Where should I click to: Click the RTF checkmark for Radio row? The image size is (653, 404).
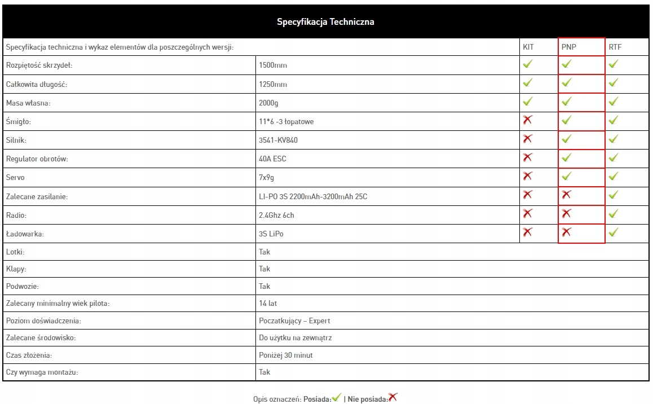[614, 214]
